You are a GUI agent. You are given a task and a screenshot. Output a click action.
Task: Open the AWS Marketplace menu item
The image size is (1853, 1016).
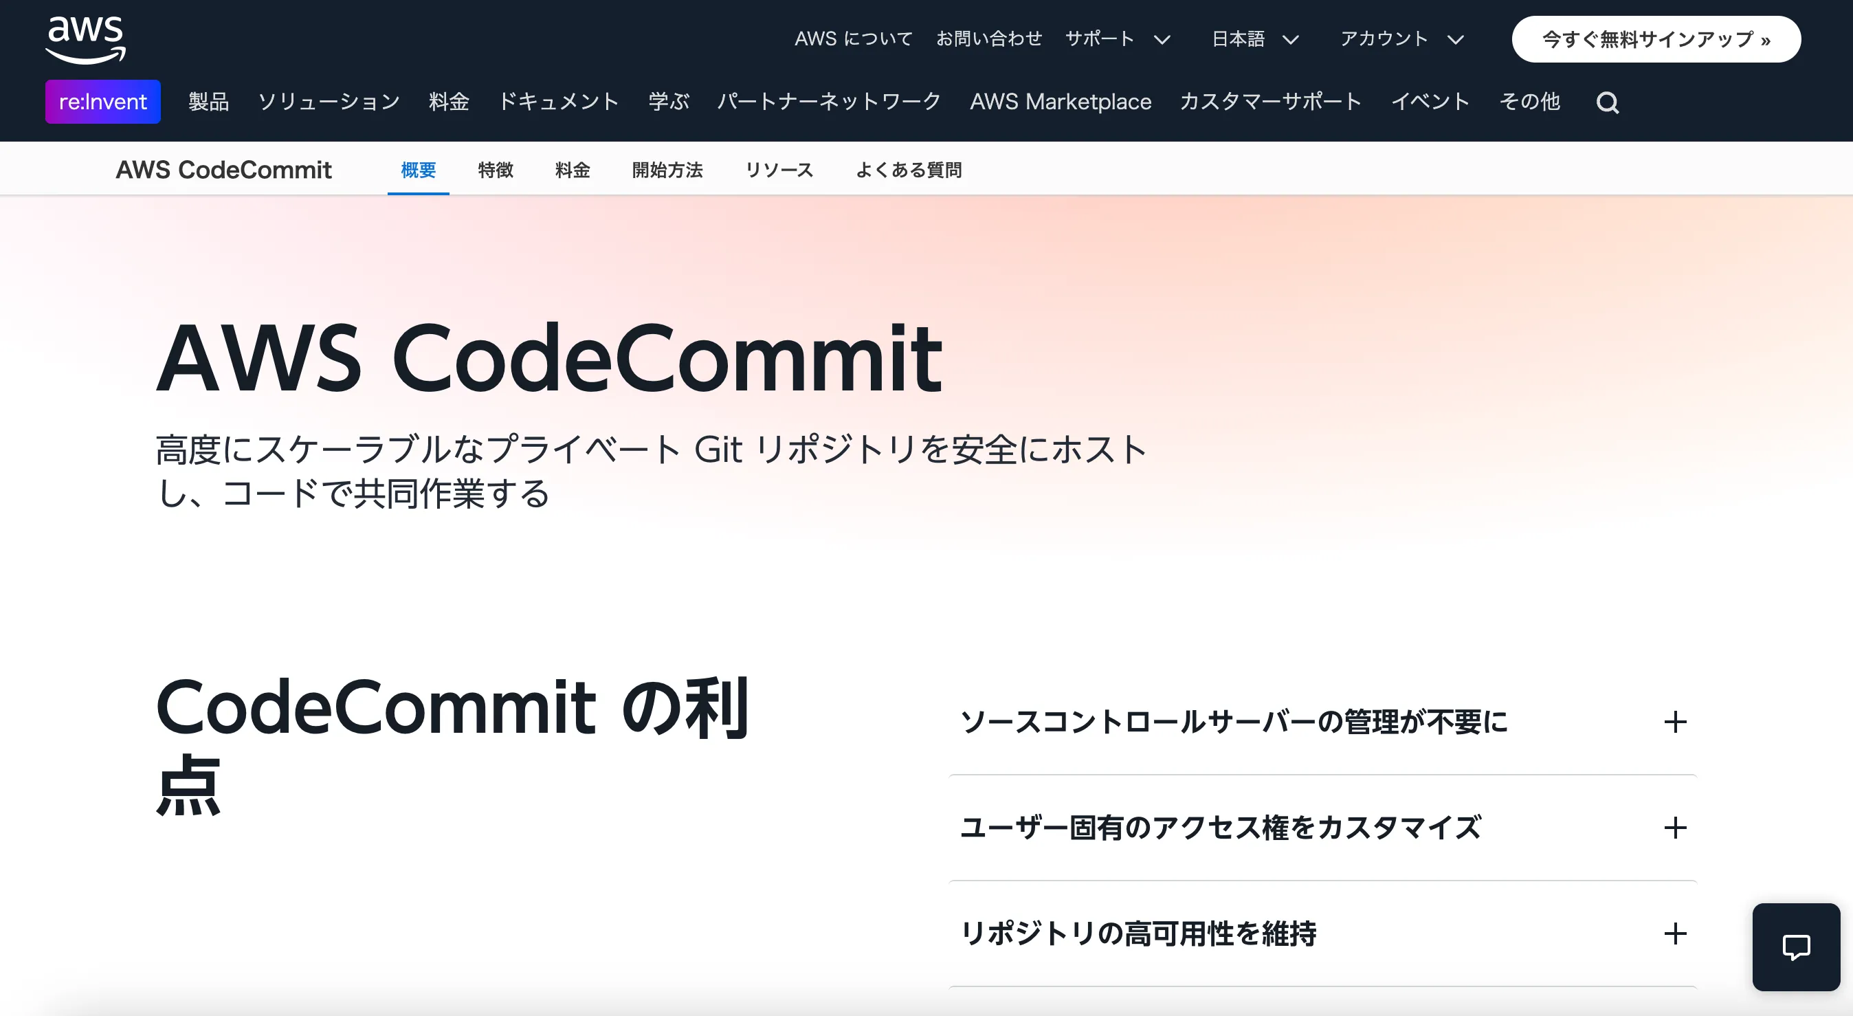pyautogui.click(x=1061, y=102)
